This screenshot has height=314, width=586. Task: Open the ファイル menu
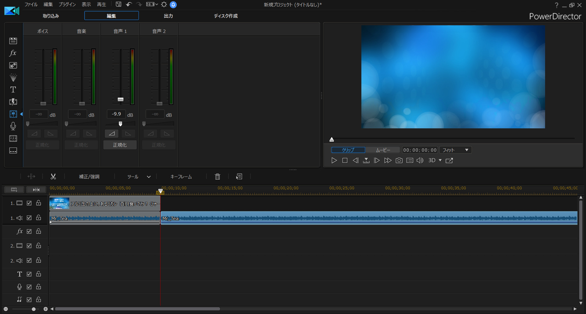pos(31,5)
